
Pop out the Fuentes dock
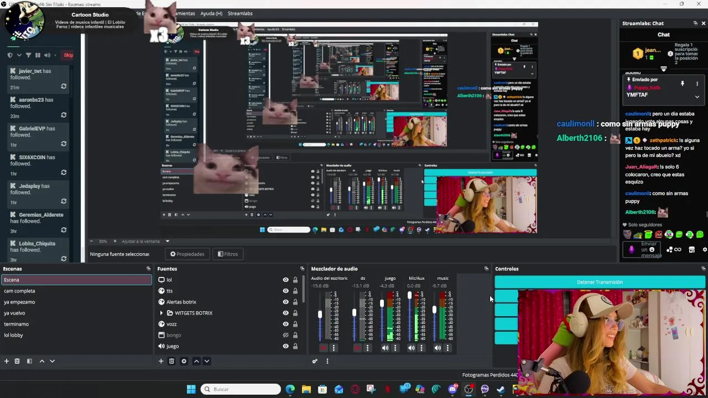(x=302, y=269)
